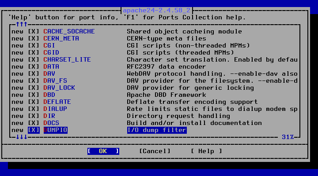This screenshot has width=318, height=176.
Task: Select the DAV option name
Action: coord(49,74)
